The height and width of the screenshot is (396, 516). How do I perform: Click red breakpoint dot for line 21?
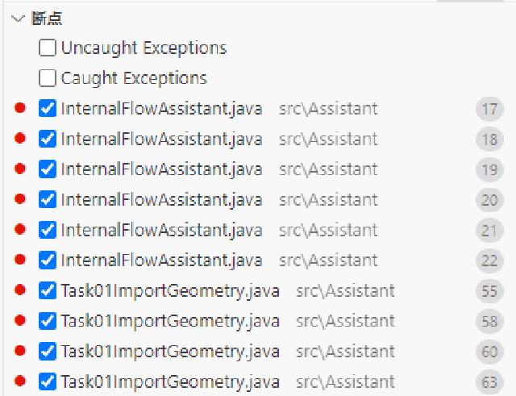20,229
